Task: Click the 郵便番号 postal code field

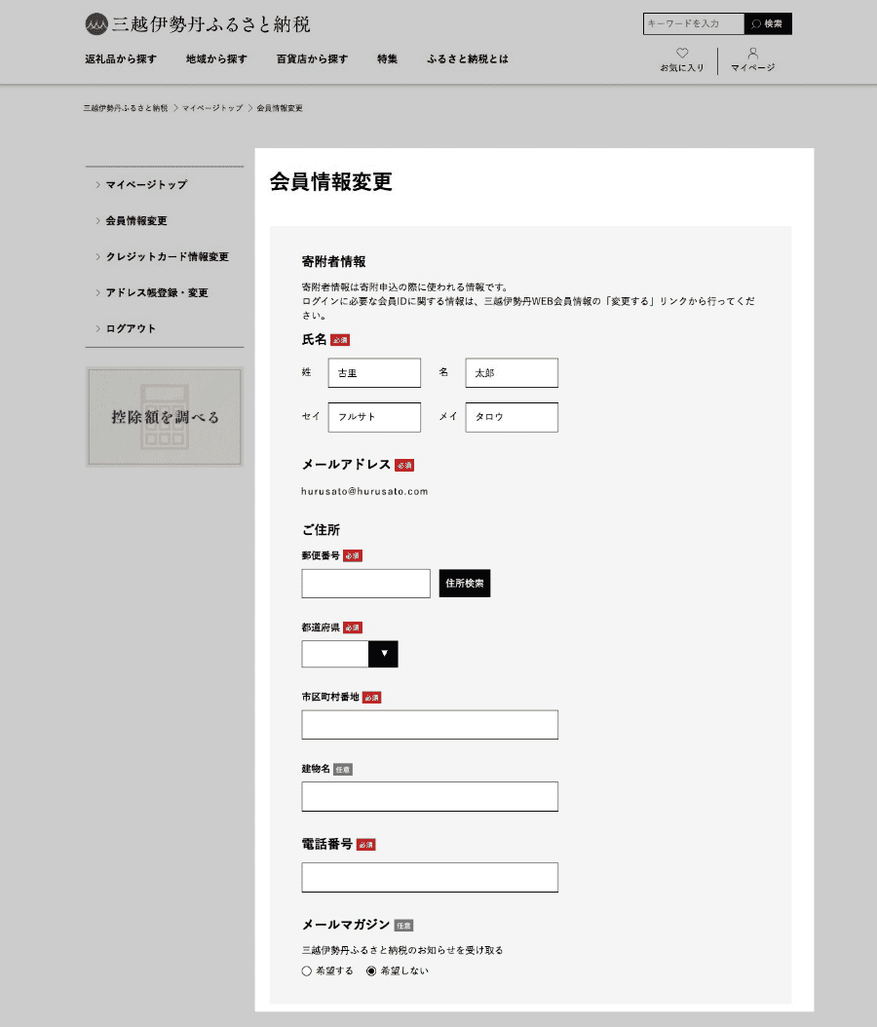Action: click(x=365, y=584)
